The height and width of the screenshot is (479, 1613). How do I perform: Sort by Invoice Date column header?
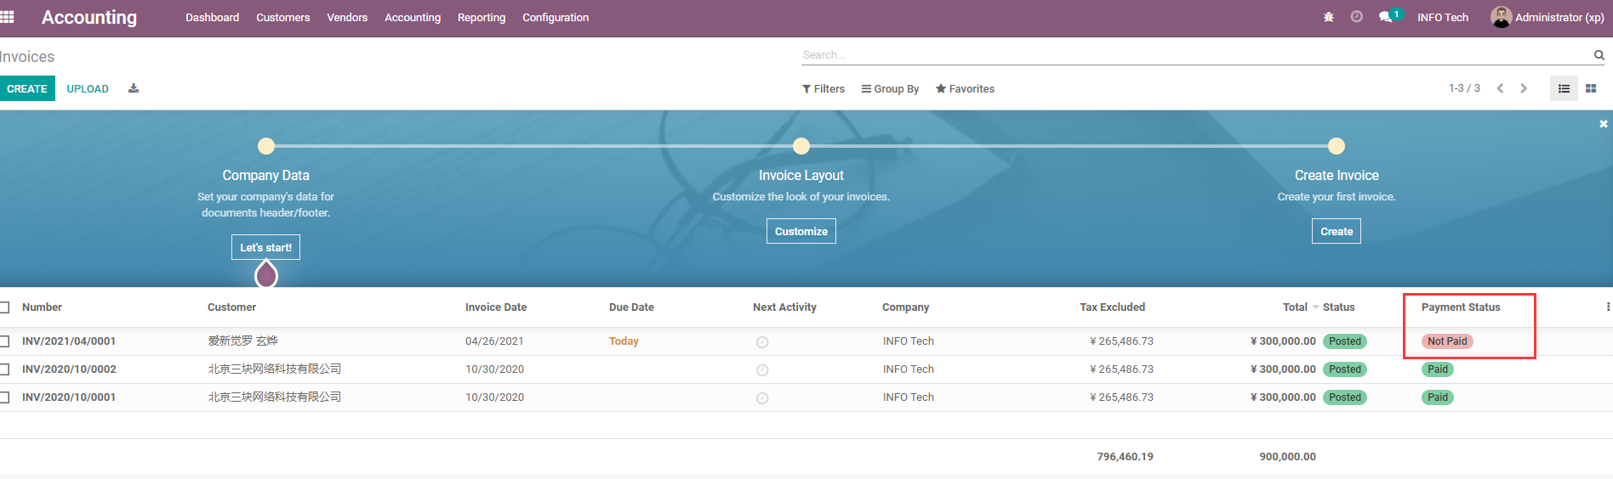coord(496,307)
